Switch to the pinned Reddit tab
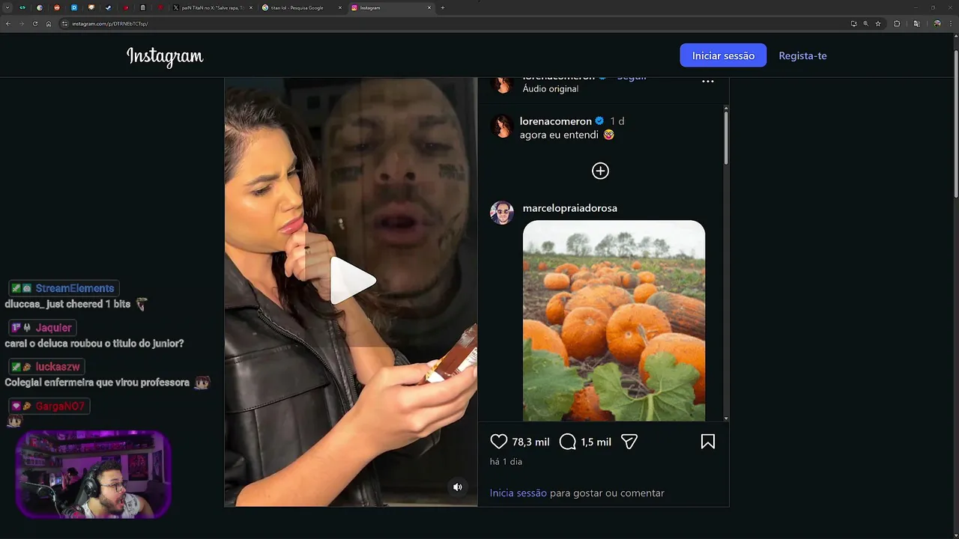This screenshot has width=959, height=539. [x=57, y=7]
